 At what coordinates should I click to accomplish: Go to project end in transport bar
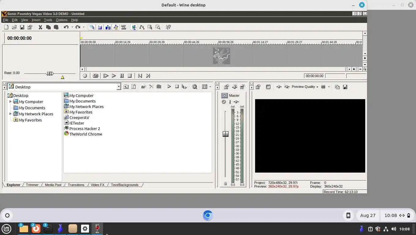148,76
